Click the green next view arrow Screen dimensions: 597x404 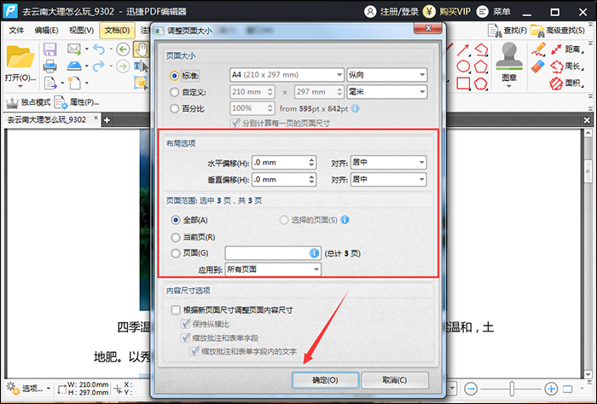tap(123, 66)
